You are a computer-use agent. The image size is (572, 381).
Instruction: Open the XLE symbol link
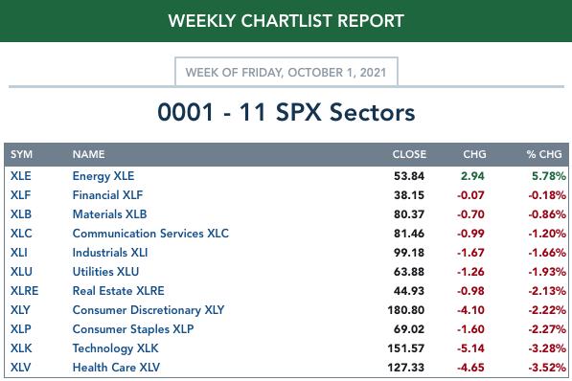(x=20, y=176)
